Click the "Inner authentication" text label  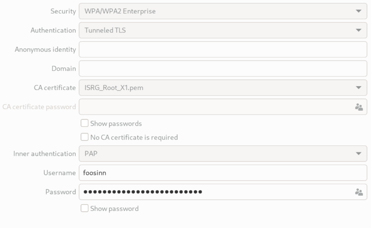pos(44,153)
